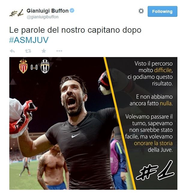Open more options ellipsis icon

59,51
